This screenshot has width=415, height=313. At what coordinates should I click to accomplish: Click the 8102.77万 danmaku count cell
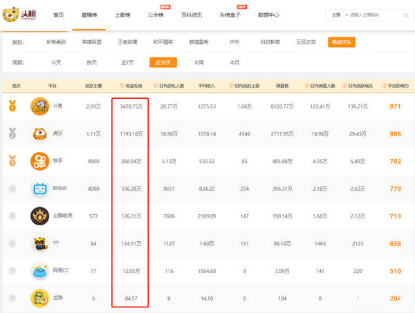(x=282, y=106)
